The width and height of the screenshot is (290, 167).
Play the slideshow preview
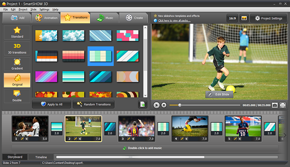tap(156, 105)
